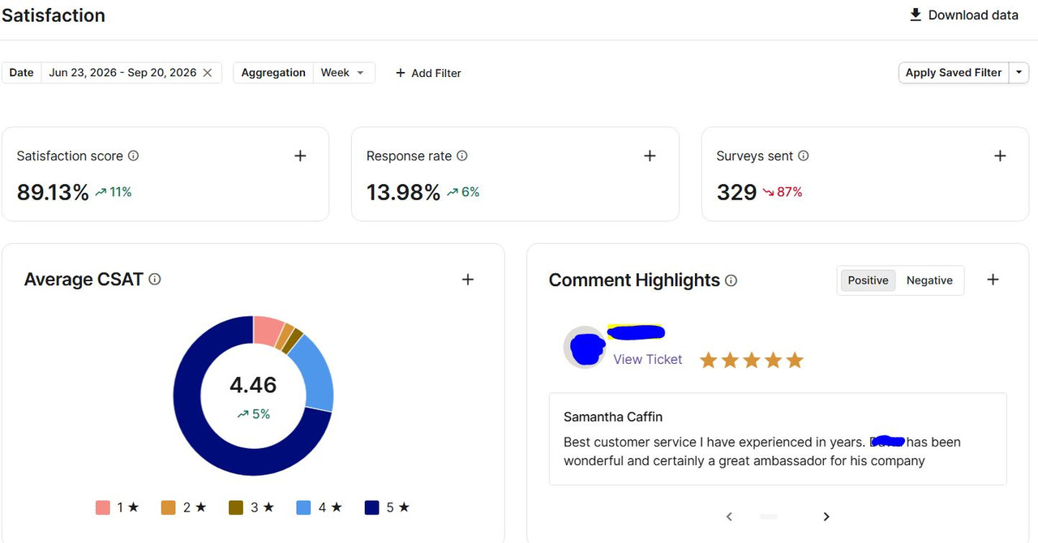Click plus icon on Satisfaction score card
This screenshot has width=1038, height=543.
click(x=300, y=156)
